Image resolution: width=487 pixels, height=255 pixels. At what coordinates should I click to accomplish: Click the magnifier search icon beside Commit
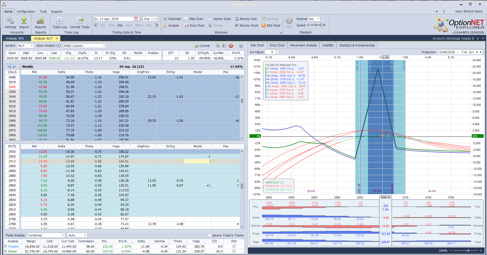(x=218, y=46)
